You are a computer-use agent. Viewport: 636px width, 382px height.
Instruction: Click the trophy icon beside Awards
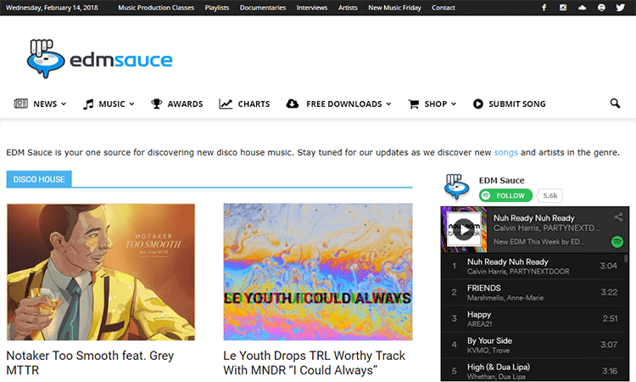pyautogui.click(x=156, y=104)
